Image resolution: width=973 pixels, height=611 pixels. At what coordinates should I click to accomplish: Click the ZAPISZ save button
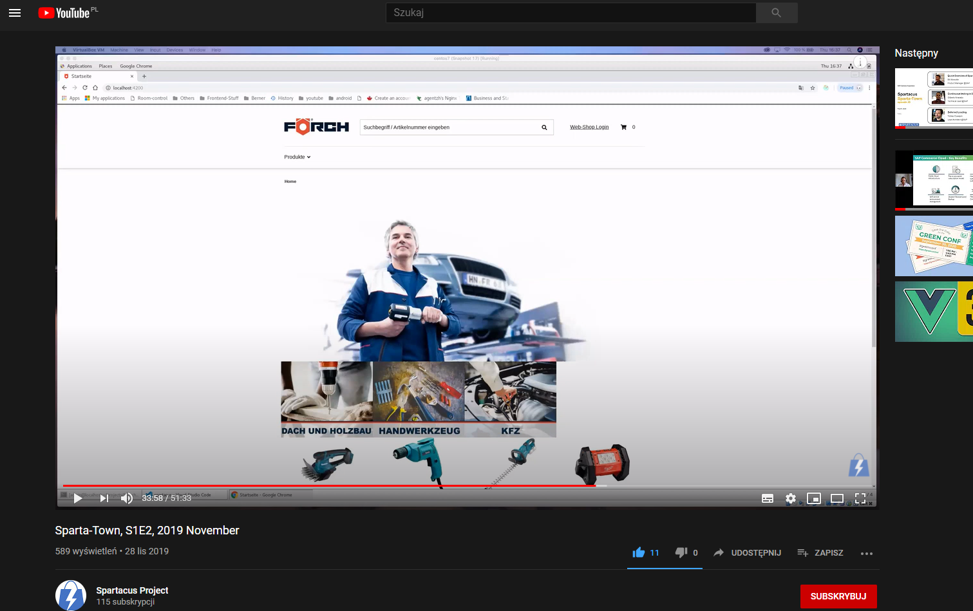(820, 552)
